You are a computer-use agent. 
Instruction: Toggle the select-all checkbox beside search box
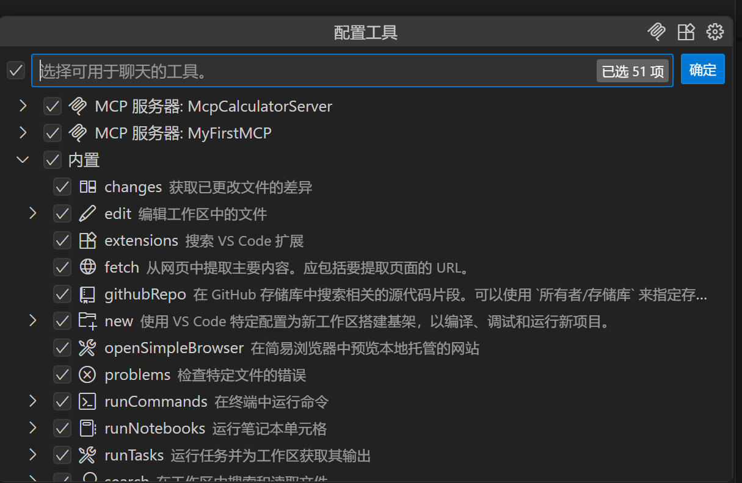pyautogui.click(x=16, y=70)
